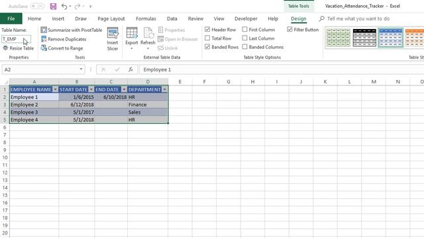Open the END DATE filter dropdown
Image resolution: width=424 pixels, height=238 pixels.
pos(124,90)
